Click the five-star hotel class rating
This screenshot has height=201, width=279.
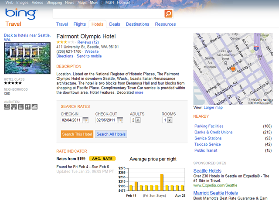(13, 83)
